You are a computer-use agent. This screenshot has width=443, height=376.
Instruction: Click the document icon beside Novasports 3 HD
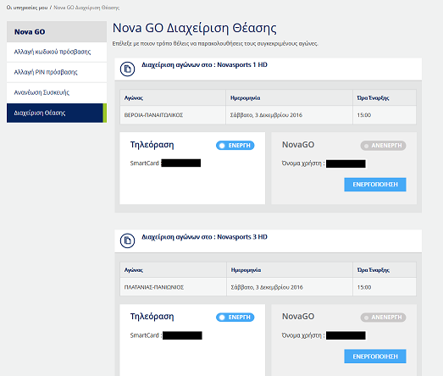(127, 241)
